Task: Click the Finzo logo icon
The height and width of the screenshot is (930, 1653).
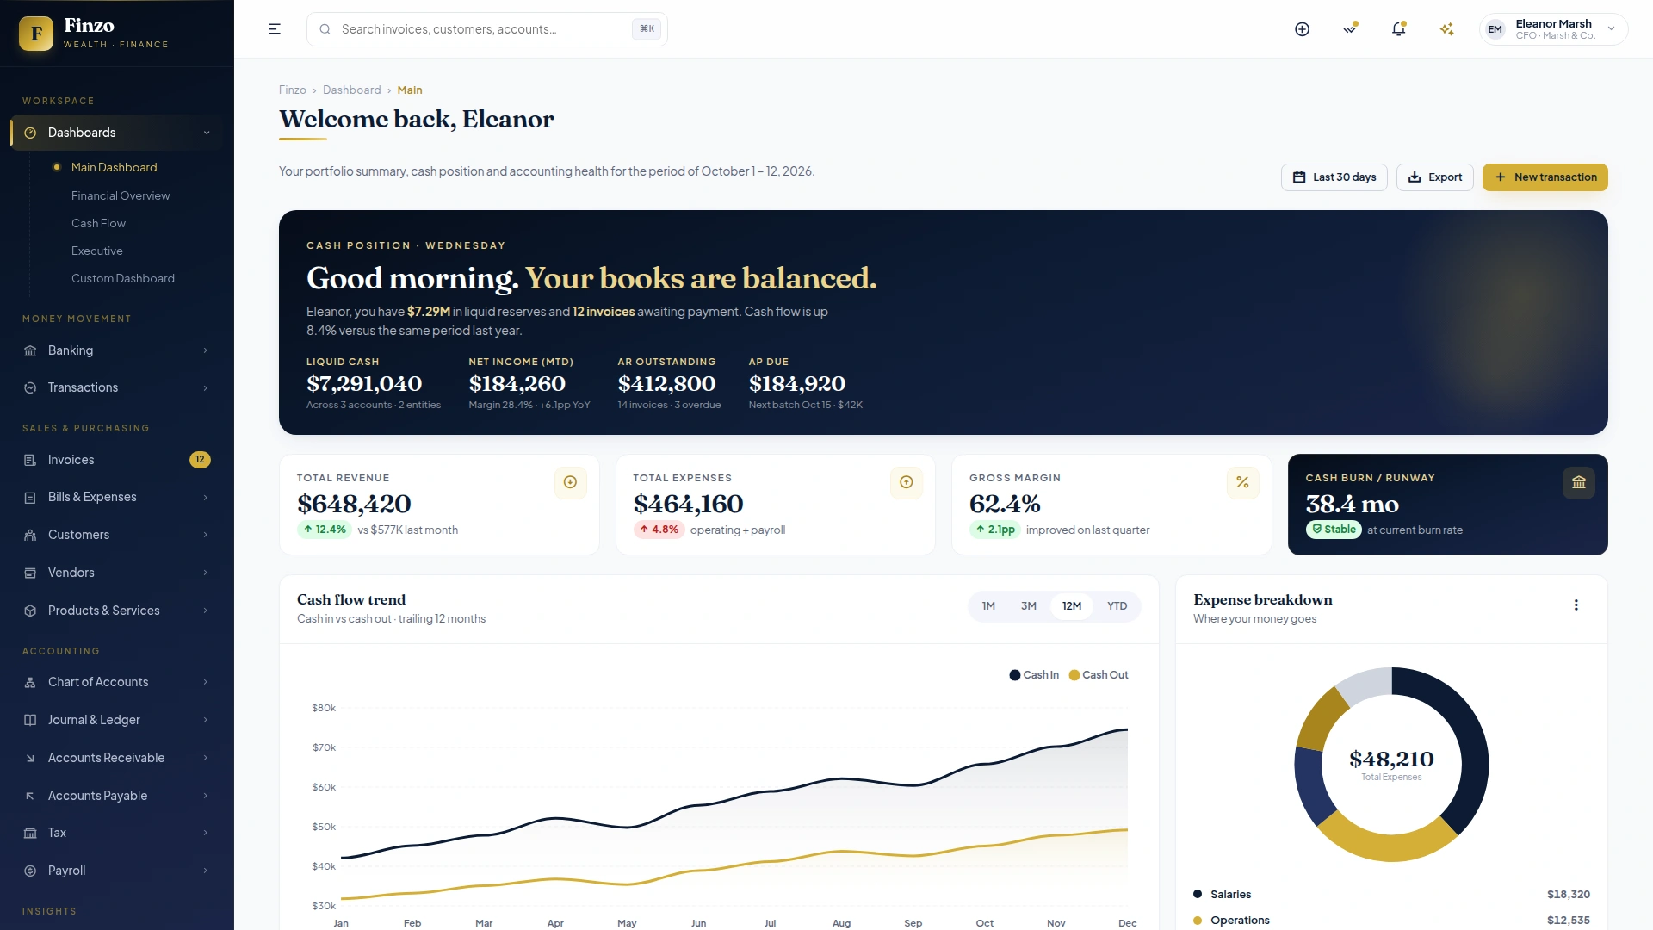Action: pyautogui.click(x=36, y=34)
